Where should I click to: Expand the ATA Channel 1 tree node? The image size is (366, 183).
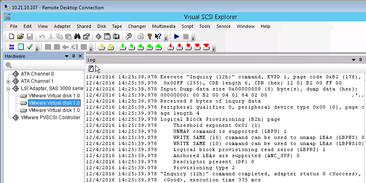coord(9,82)
